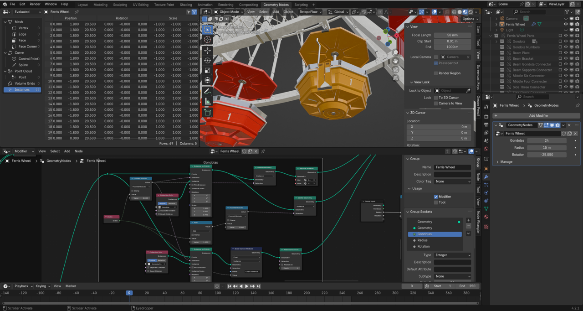This screenshot has width=583, height=311.
Task: Select the Move tool in viewport toolbar
Action: (208, 51)
